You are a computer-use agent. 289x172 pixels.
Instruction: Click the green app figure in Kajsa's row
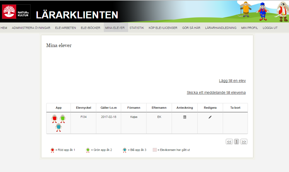[x=63, y=118]
